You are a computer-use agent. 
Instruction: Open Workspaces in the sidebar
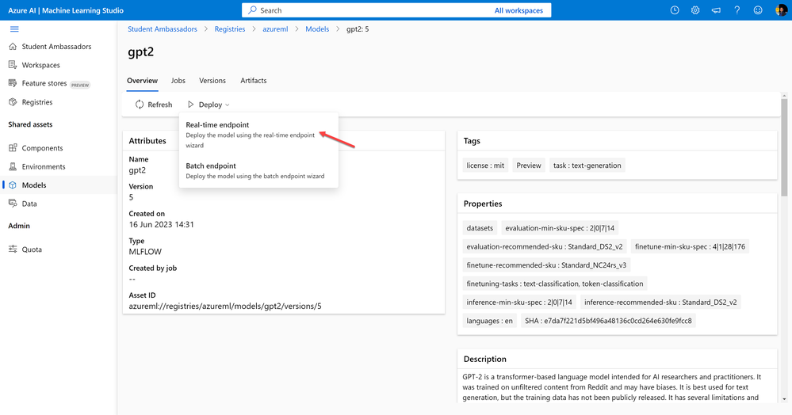coord(41,65)
